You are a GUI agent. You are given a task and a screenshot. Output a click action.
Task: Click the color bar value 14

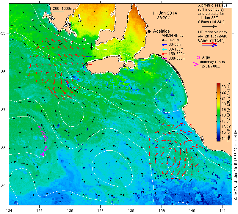(224, 138)
